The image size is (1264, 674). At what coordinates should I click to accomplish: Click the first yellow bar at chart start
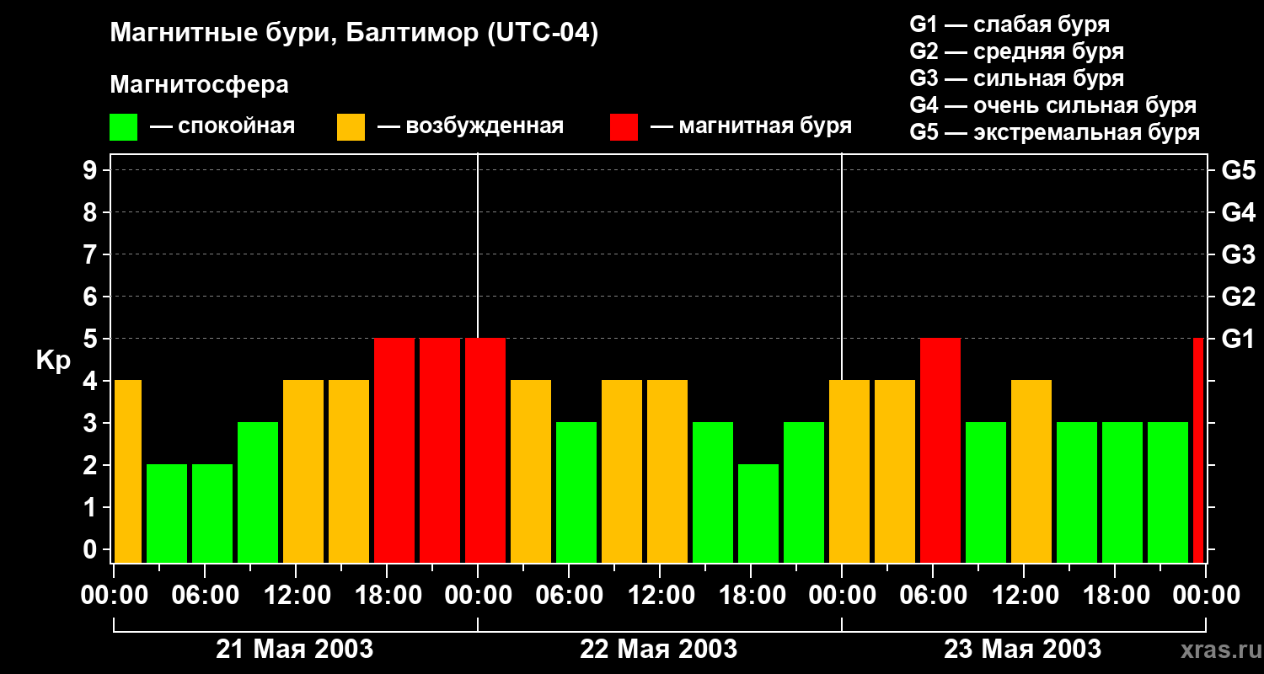(x=127, y=472)
